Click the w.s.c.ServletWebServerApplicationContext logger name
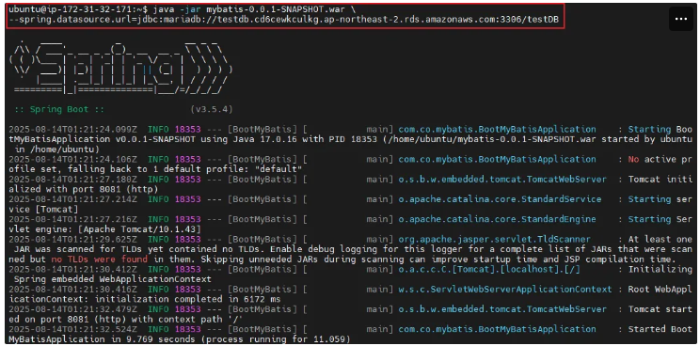This screenshot has height=346, width=700. click(x=505, y=290)
